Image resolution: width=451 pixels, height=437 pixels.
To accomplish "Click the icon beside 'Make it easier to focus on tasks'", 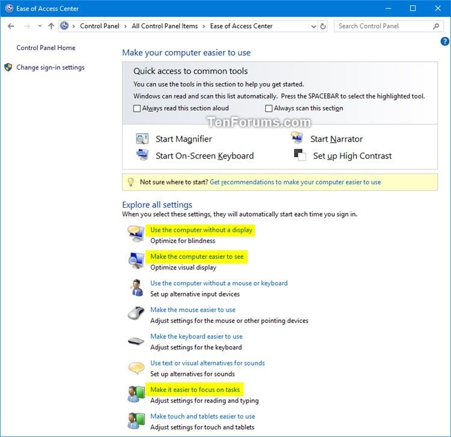I will coord(136,394).
